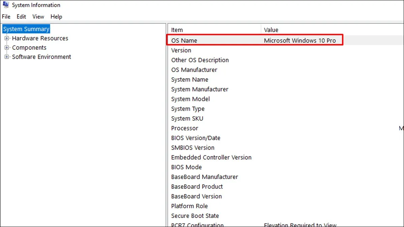This screenshot has height=227, width=404.
Task: Select the PCR7 Configuration row
Action: tap(197, 224)
